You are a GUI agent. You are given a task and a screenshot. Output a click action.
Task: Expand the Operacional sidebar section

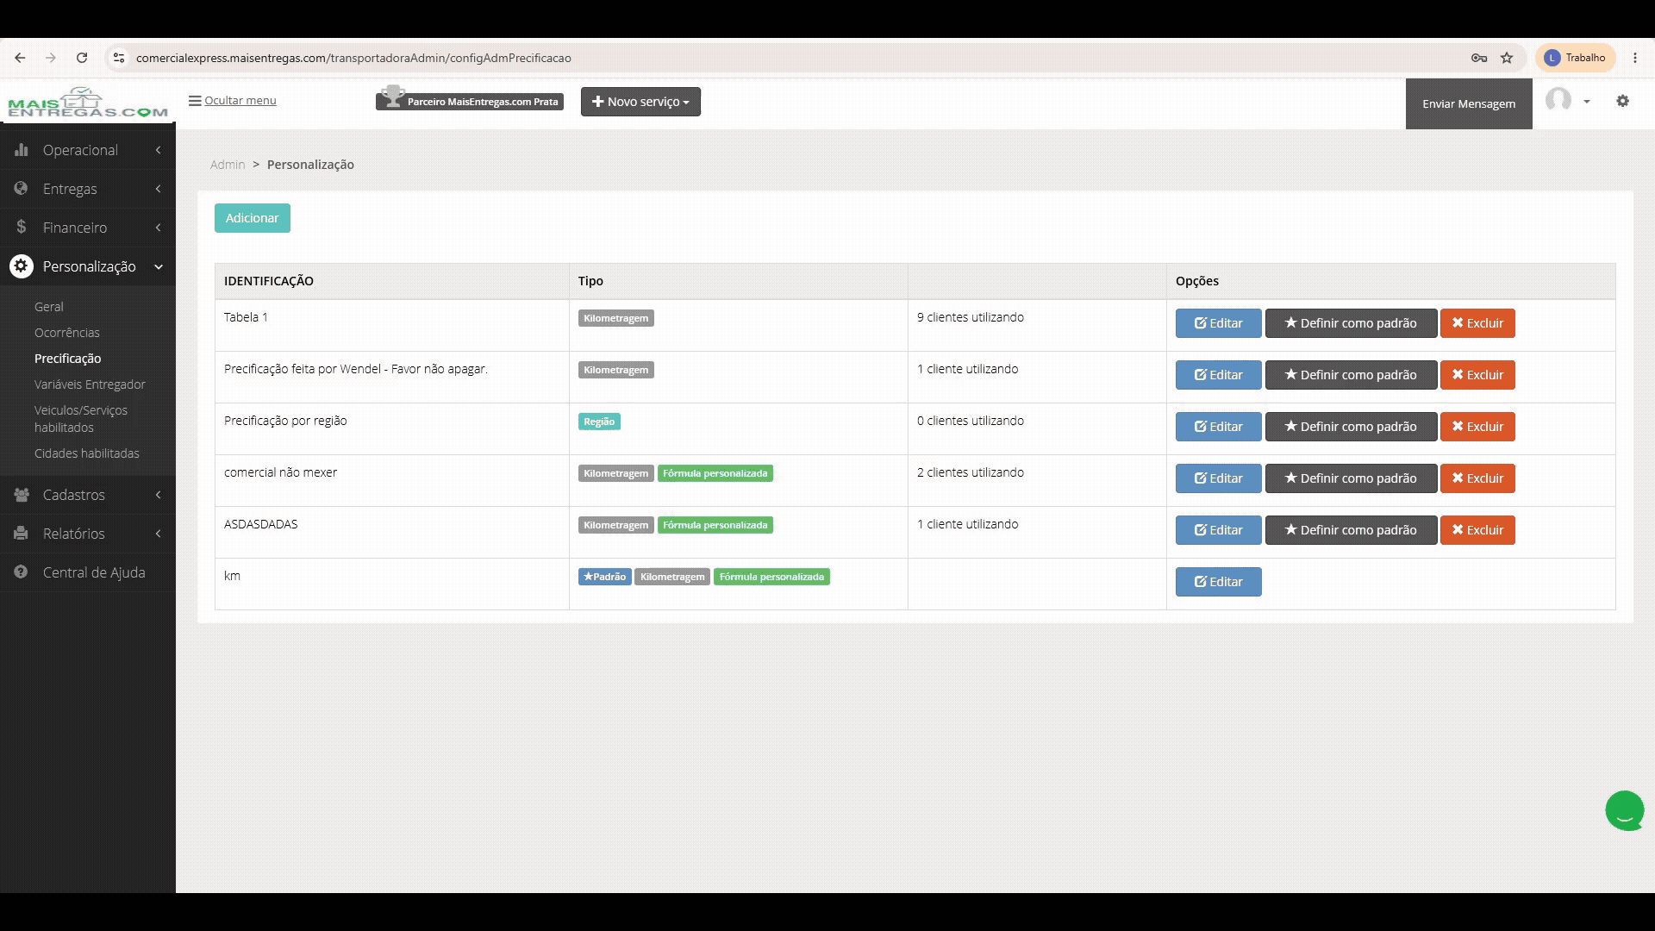pyautogui.click(x=88, y=150)
